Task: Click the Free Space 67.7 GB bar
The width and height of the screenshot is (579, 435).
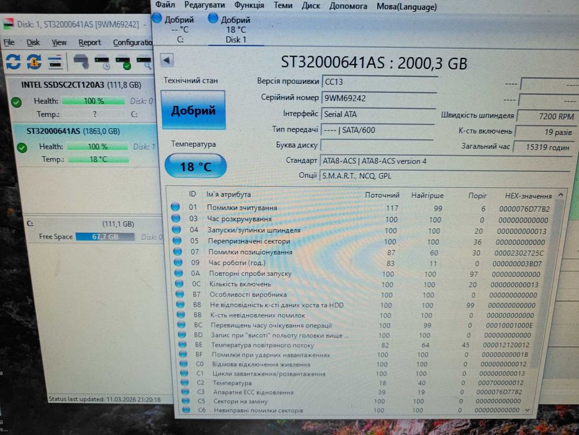Action: tap(105, 237)
